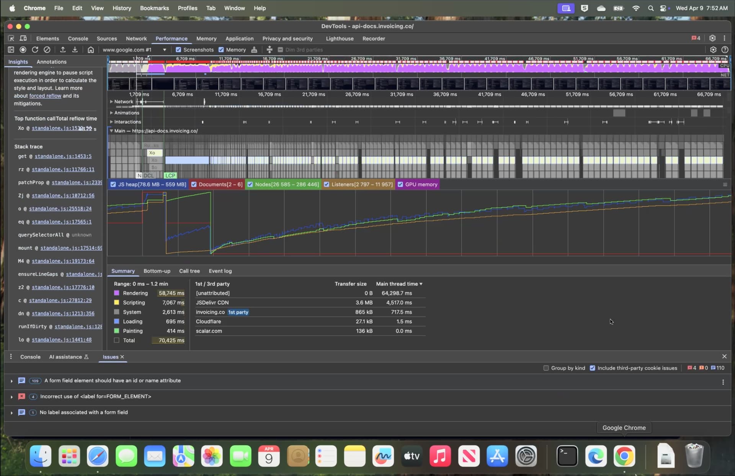Click the upload profile icon
The height and width of the screenshot is (476, 735).
pos(63,50)
